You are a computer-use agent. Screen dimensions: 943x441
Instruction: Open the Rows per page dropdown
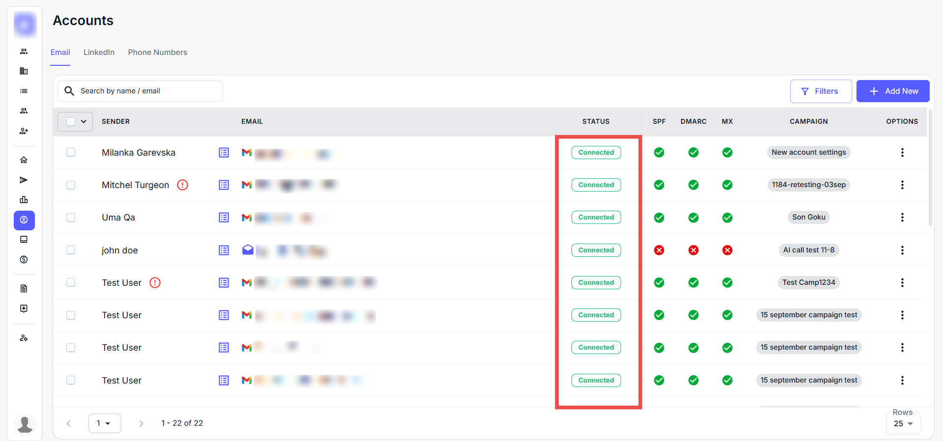[x=903, y=424]
